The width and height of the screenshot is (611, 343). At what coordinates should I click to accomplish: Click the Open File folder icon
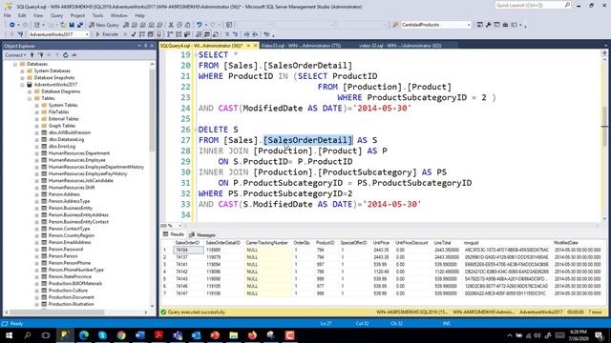click(x=63, y=25)
